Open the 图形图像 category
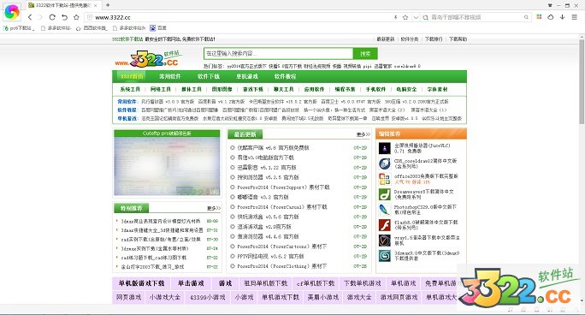The height and width of the screenshot is (315, 585). click(x=222, y=89)
